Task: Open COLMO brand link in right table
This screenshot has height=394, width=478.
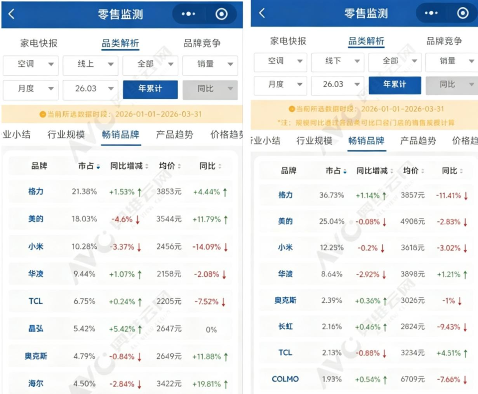Action: (285, 379)
